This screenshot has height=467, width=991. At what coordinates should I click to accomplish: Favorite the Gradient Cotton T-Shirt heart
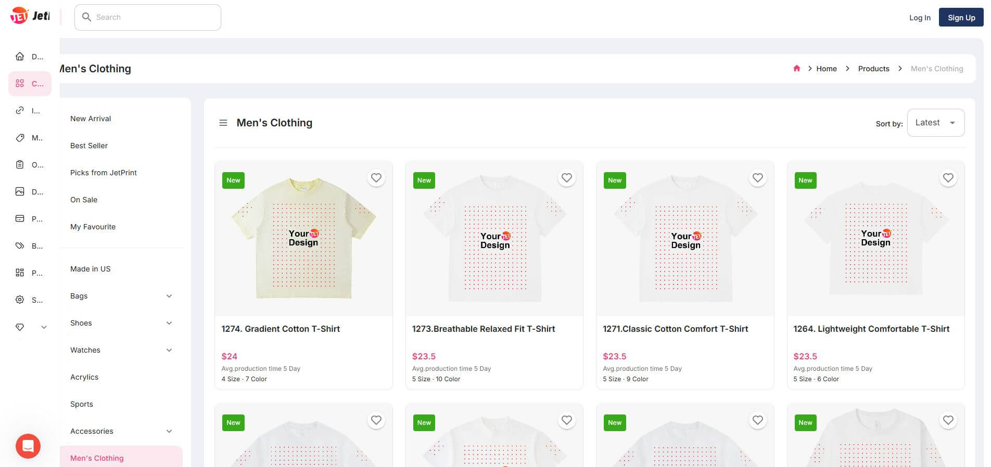pos(376,178)
